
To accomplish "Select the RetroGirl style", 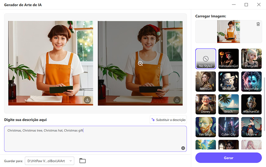I will pyautogui.click(x=206, y=81).
